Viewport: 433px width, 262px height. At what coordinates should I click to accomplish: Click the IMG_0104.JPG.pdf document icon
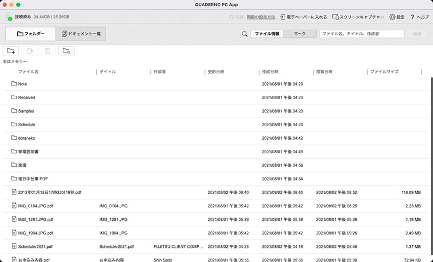[14, 205]
